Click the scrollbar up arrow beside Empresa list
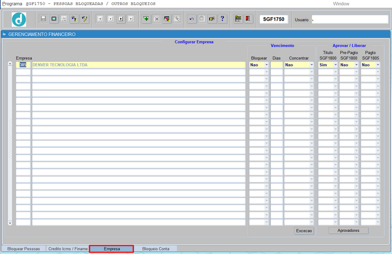392x254 pixels. click(10, 64)
